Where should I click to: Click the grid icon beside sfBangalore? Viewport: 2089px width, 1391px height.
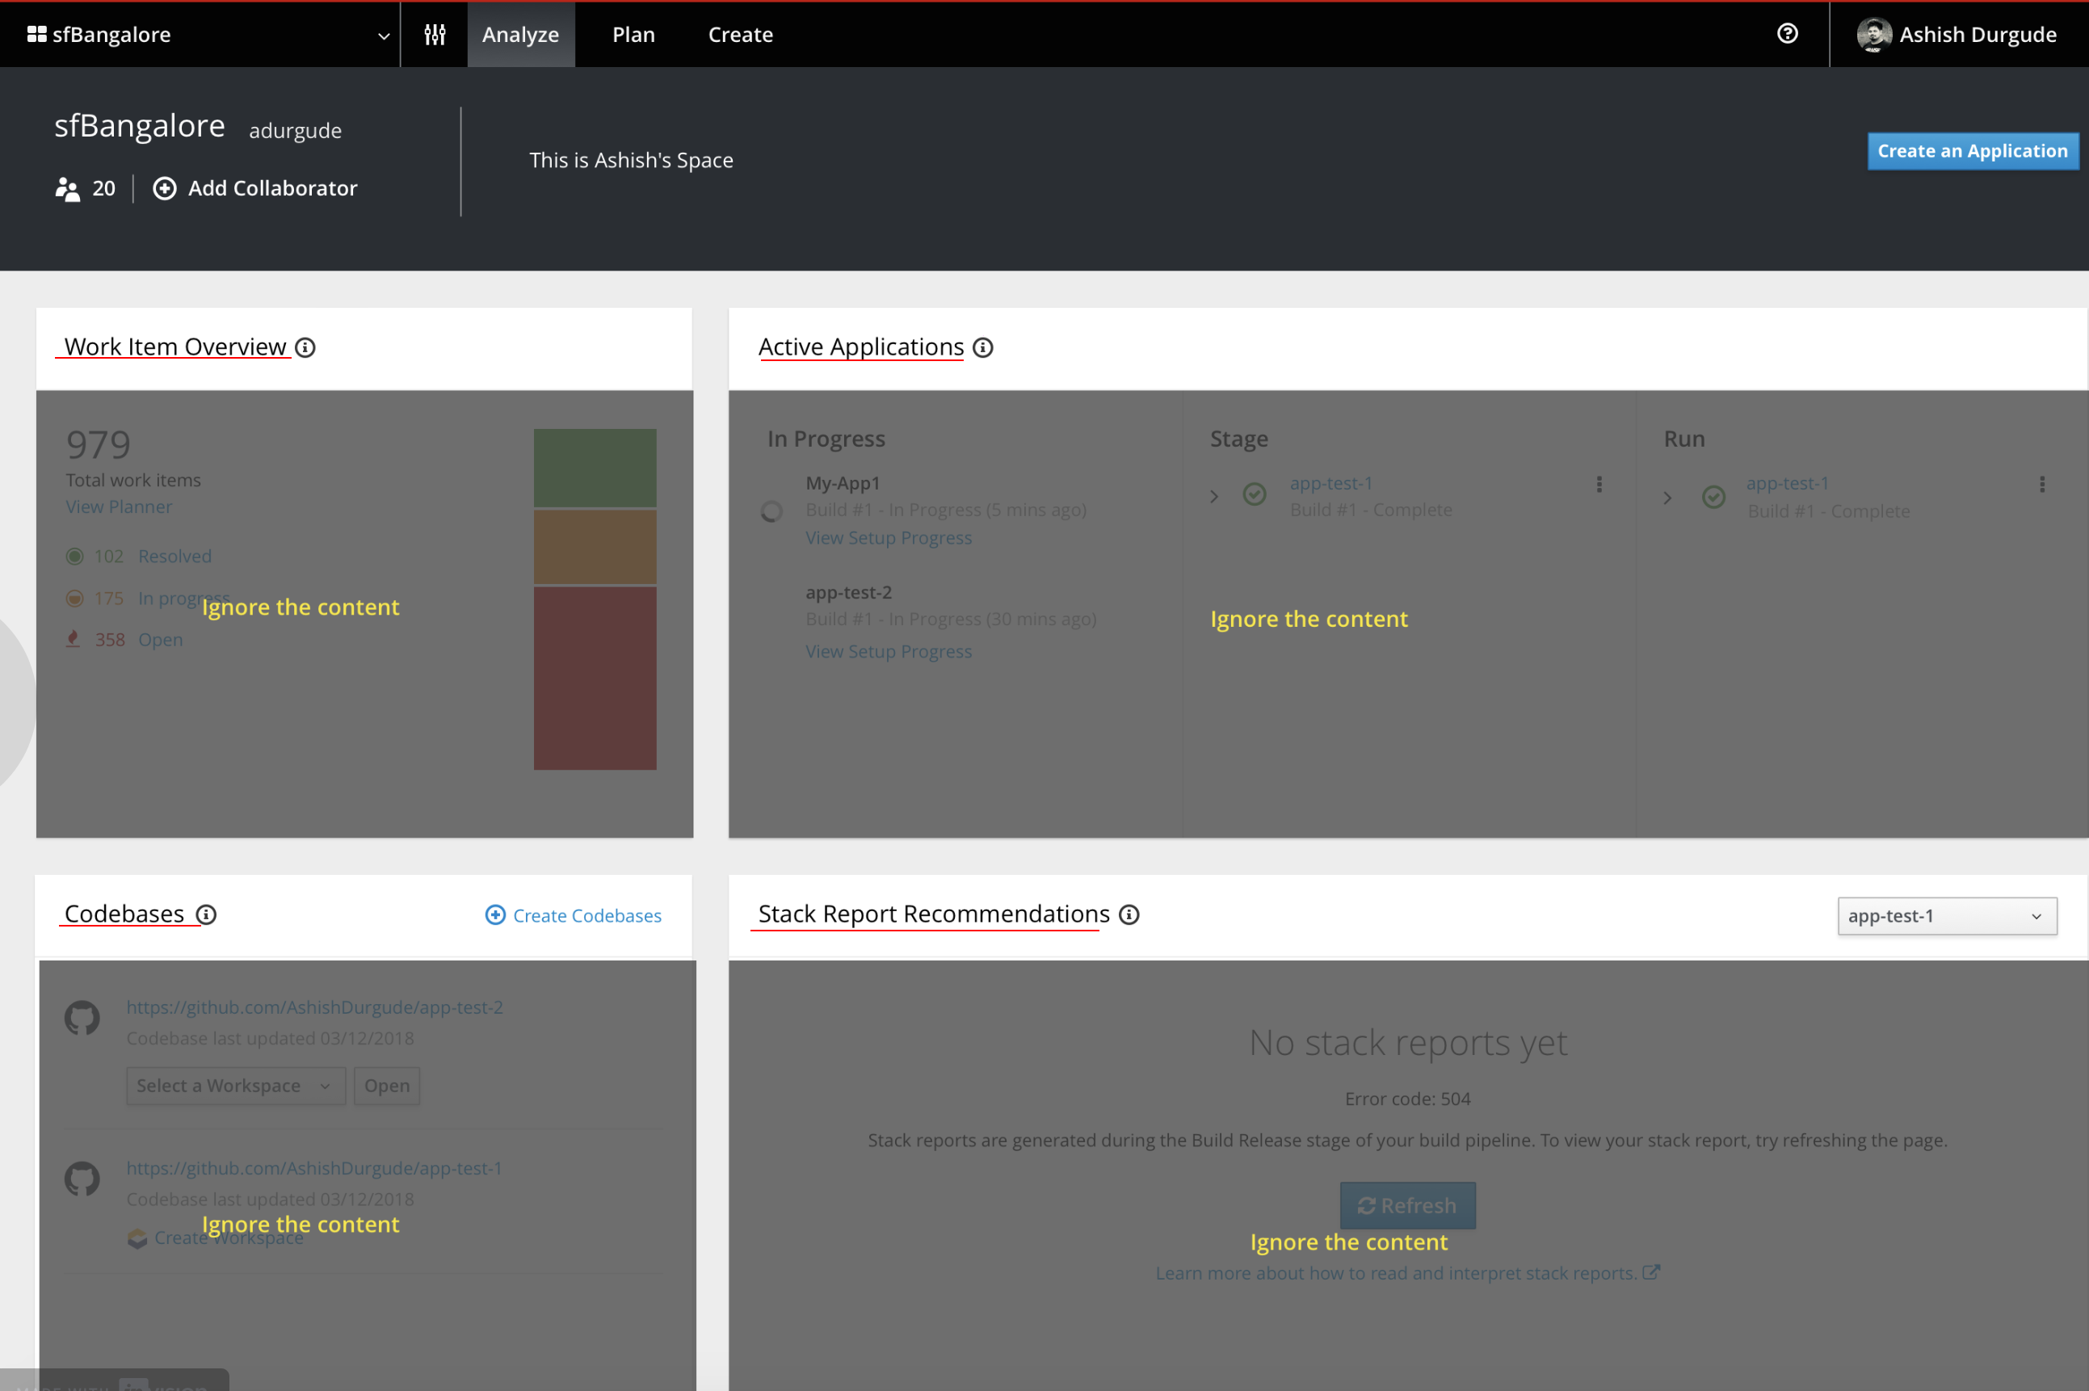pos(37,34)
